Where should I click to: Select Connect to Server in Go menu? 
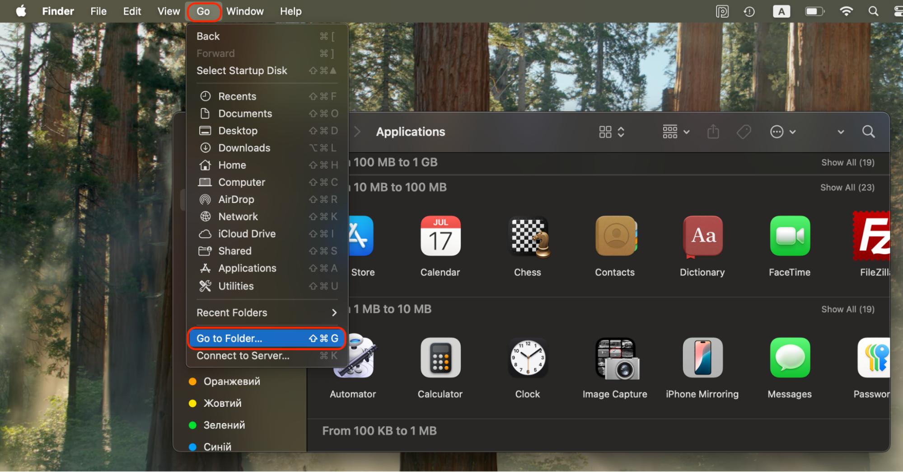pos(243,355)
